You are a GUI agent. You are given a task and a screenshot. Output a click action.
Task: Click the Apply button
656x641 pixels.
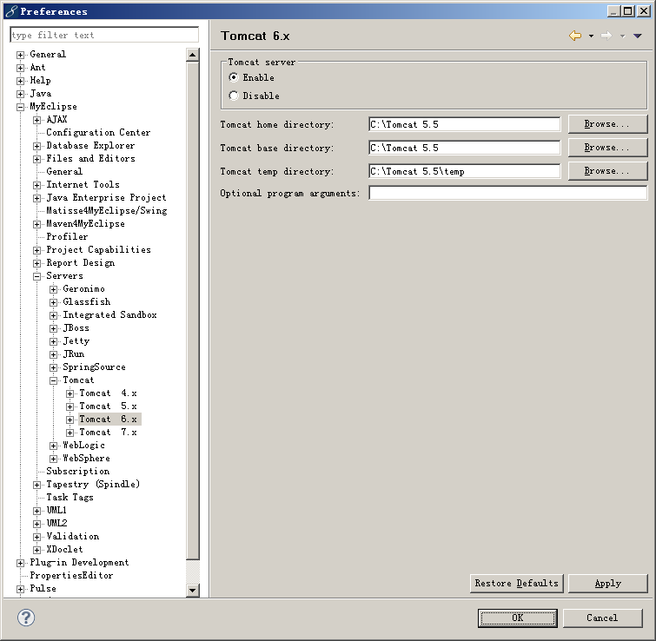point(608,584)
